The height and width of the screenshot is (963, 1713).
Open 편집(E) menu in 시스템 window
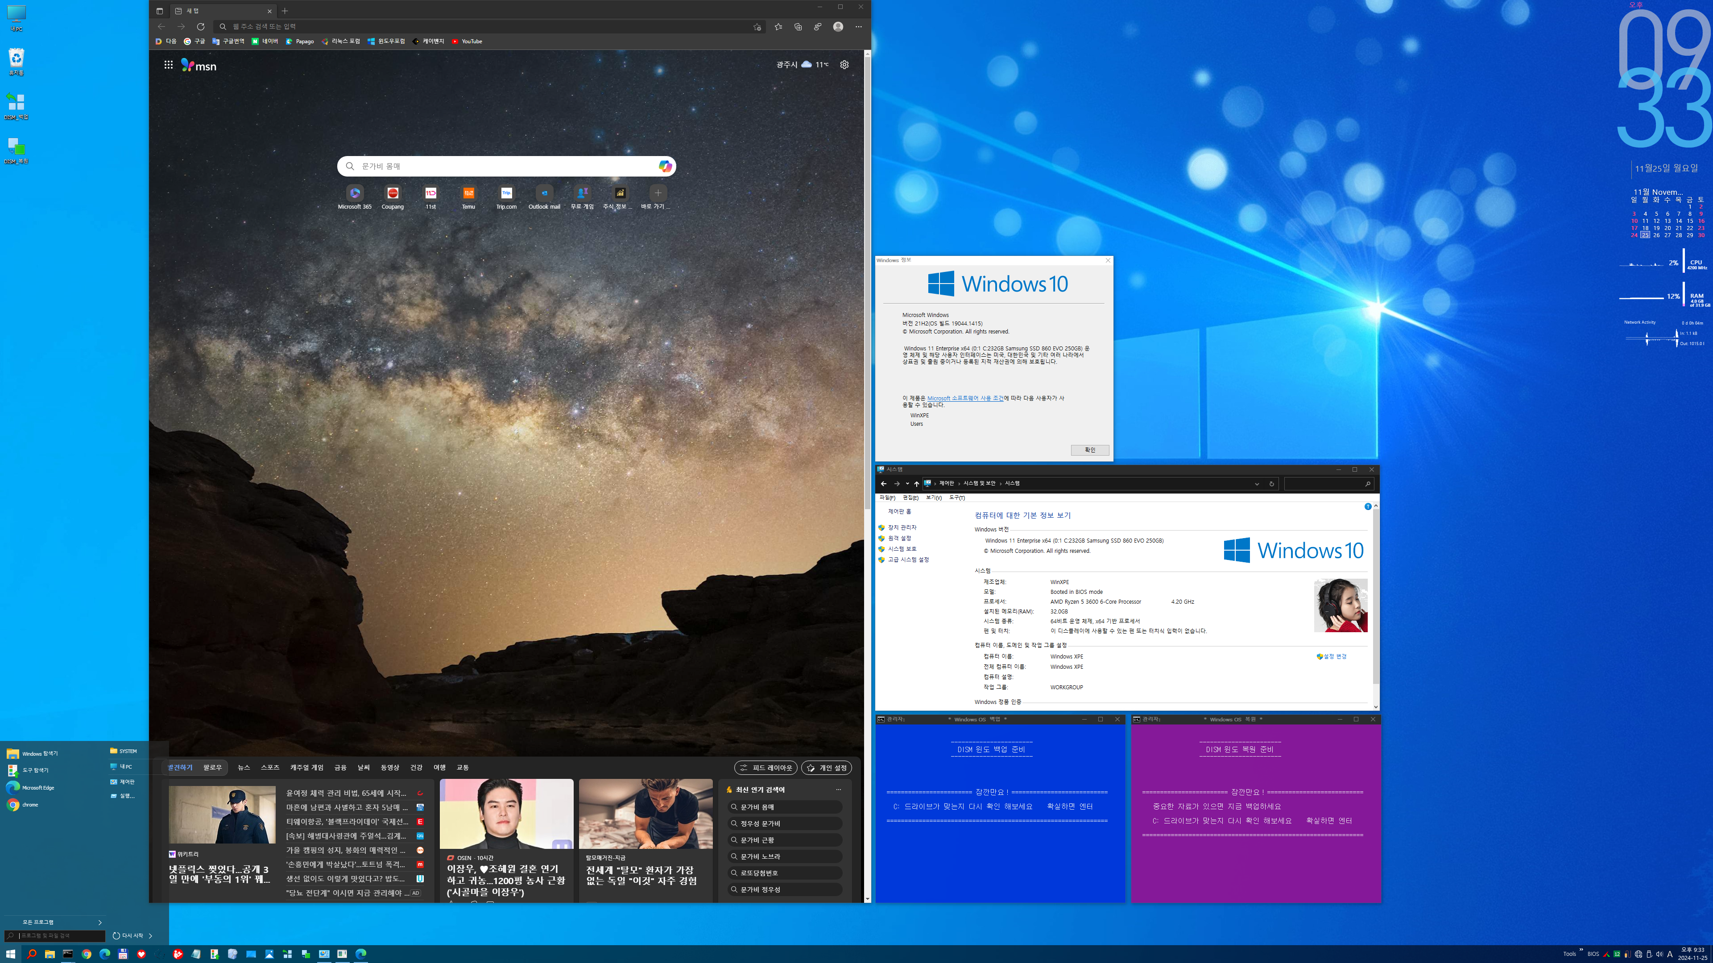[910, 497]
